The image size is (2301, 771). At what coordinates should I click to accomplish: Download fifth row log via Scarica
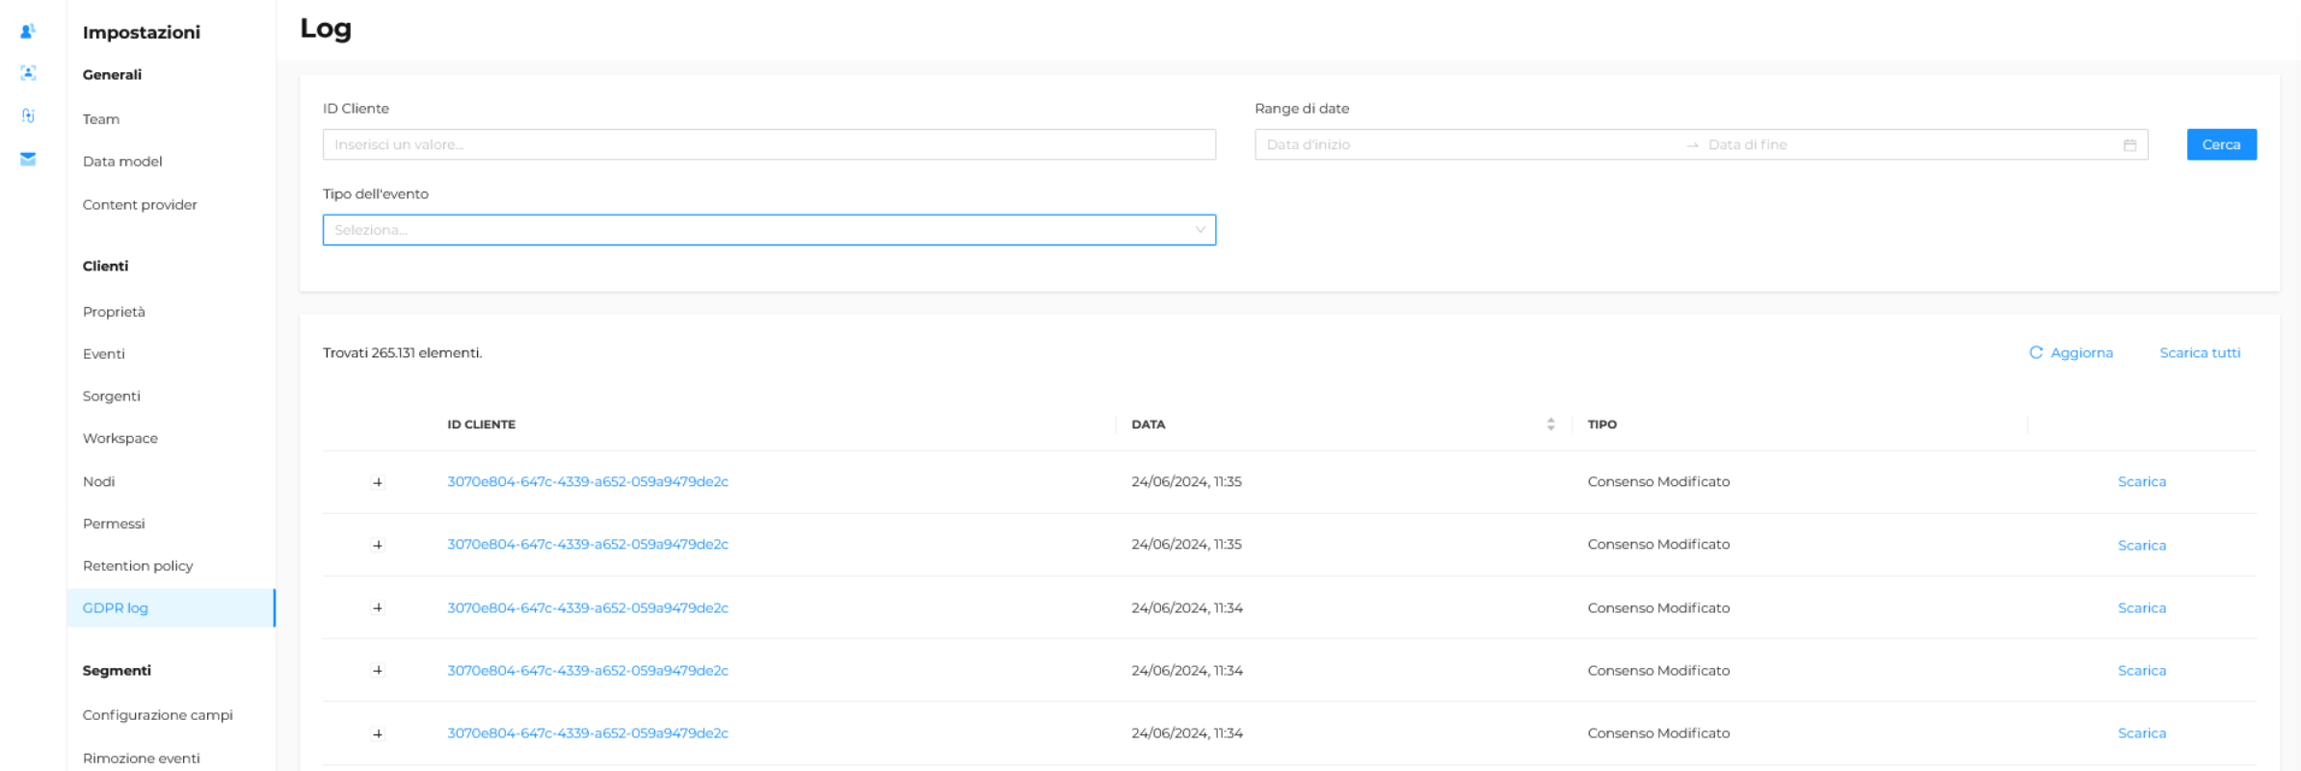(x=2141, y=733)
